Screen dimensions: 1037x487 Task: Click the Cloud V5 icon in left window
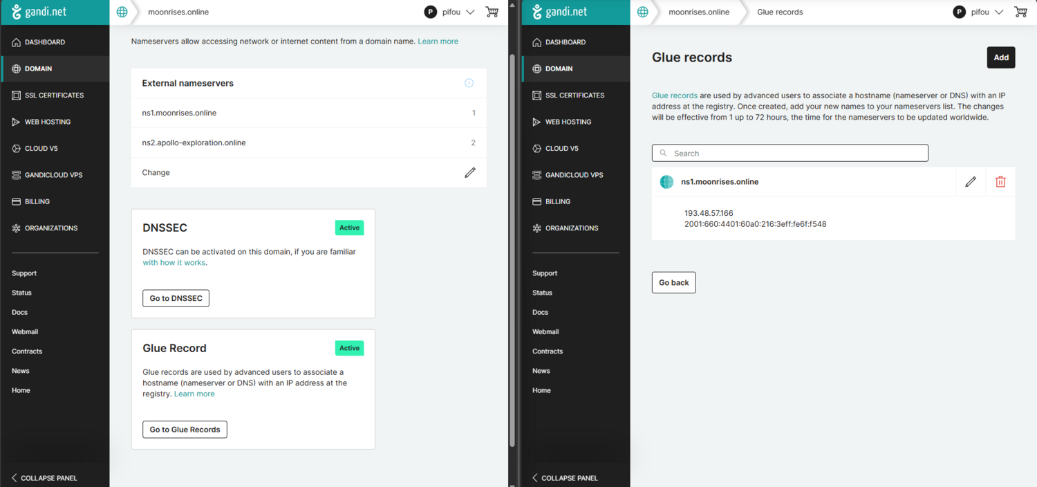point(17,149)
